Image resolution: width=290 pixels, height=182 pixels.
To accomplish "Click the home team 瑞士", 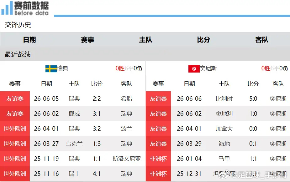I will point(74,174).
